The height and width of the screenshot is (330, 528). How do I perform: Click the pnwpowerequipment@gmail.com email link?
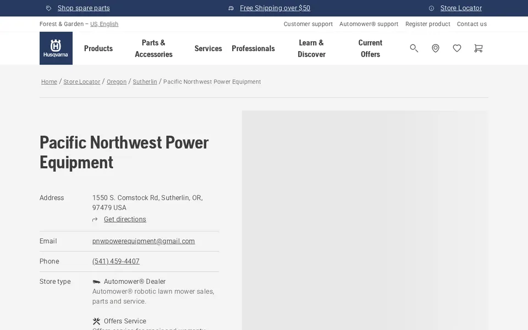tap(144, 241)
